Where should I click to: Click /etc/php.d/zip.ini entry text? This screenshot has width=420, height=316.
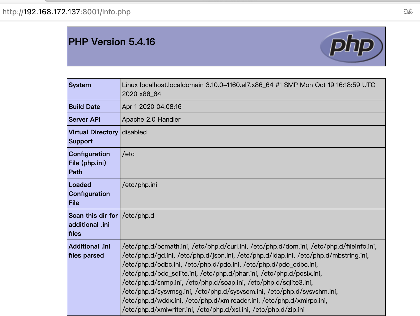(x=279, y=310)
